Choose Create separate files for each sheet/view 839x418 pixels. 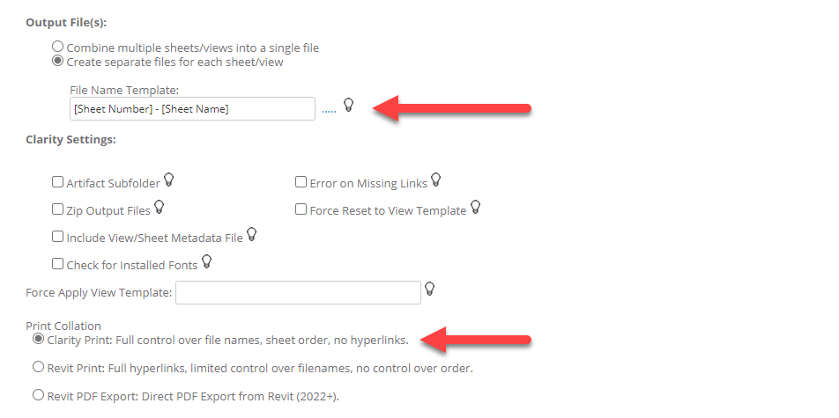click(58, 62)
